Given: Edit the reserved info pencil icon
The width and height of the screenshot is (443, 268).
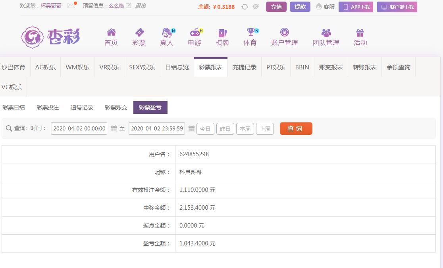Looking at the screenshot, I should (x=129, y=6).
